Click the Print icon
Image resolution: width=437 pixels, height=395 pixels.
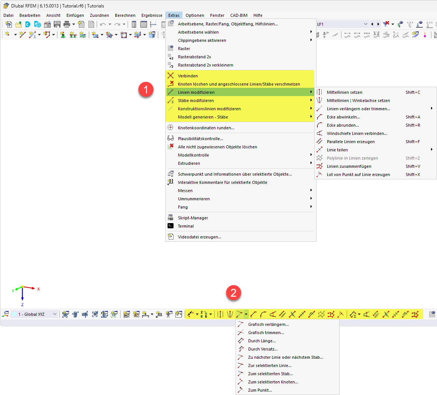point(67,25)
